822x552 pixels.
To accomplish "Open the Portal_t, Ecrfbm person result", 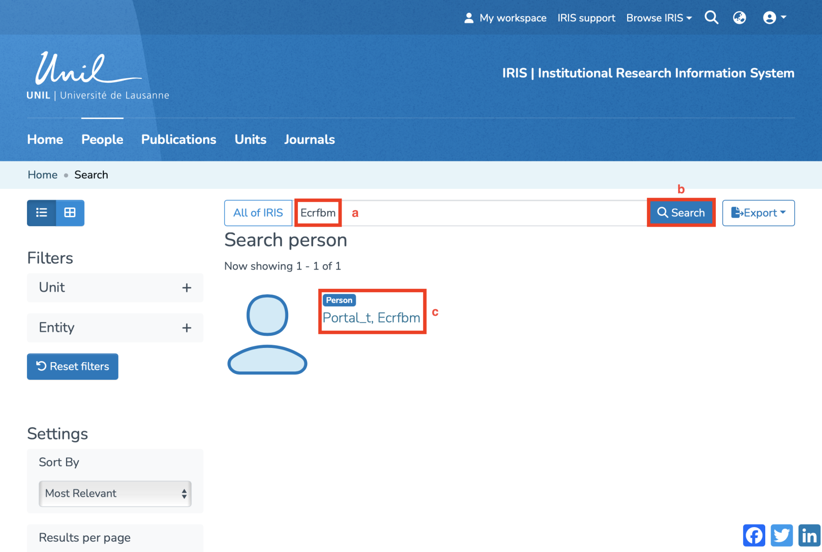I will (x=371, y=318).
